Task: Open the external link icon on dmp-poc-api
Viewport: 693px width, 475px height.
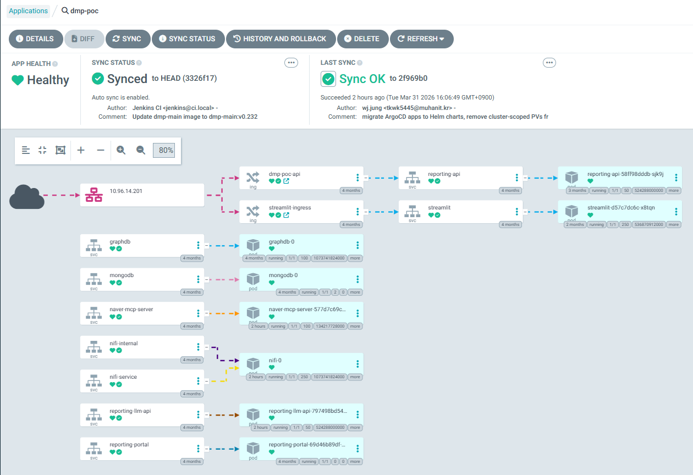Action: coord(286,181)
